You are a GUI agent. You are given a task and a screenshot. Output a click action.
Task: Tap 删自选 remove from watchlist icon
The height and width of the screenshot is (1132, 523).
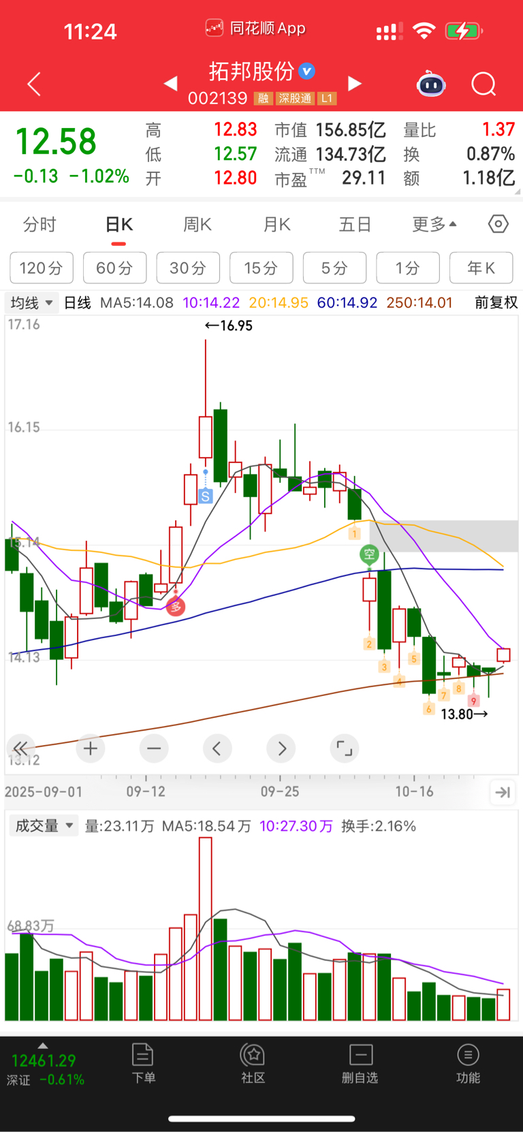click(x=360, y=1063)
